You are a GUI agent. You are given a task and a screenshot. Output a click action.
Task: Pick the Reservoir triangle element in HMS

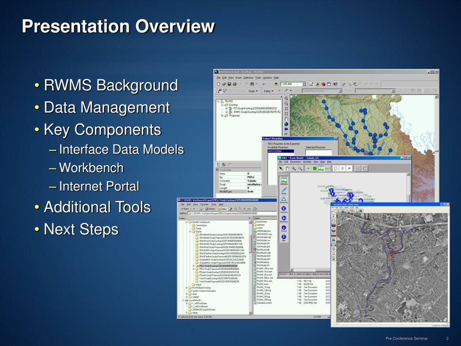[284, 200]
